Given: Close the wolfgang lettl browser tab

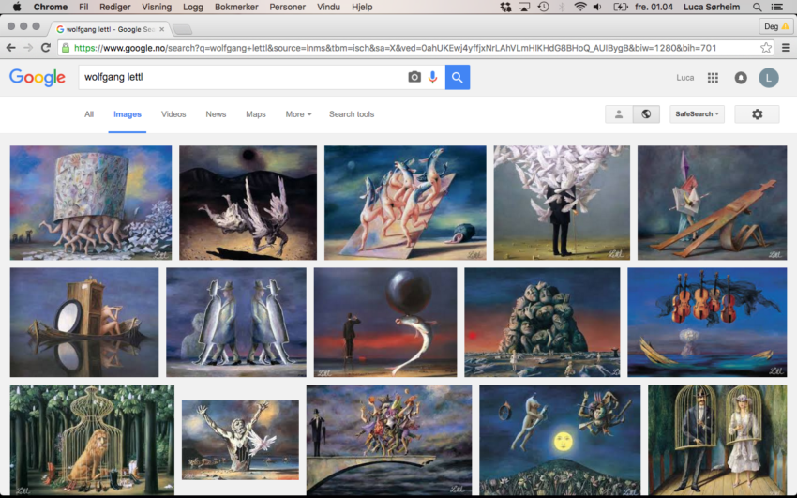Looking at the screenshot, I should click(x=161, y=29).
